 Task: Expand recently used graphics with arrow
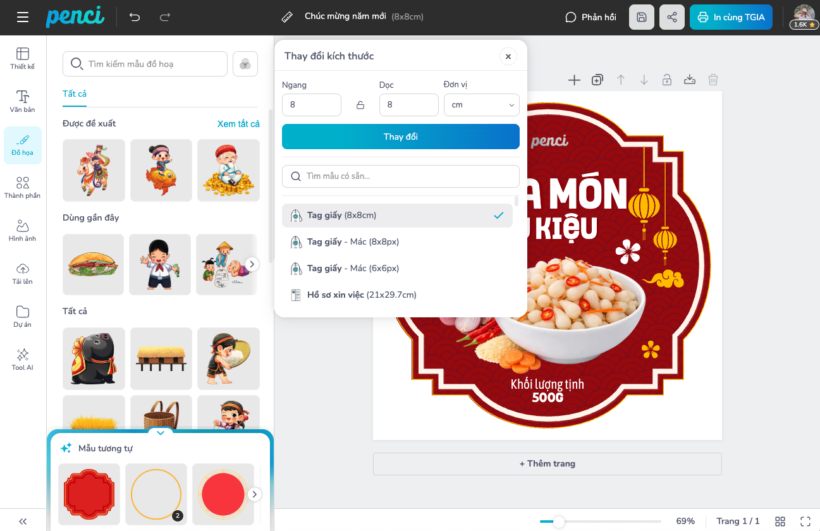252,264
